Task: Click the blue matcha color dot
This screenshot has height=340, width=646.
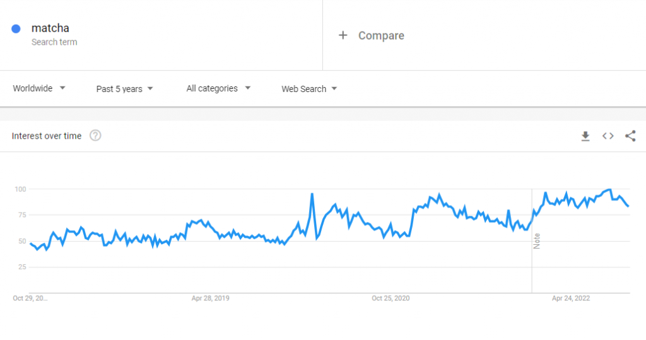Action: tap(16, 28)
